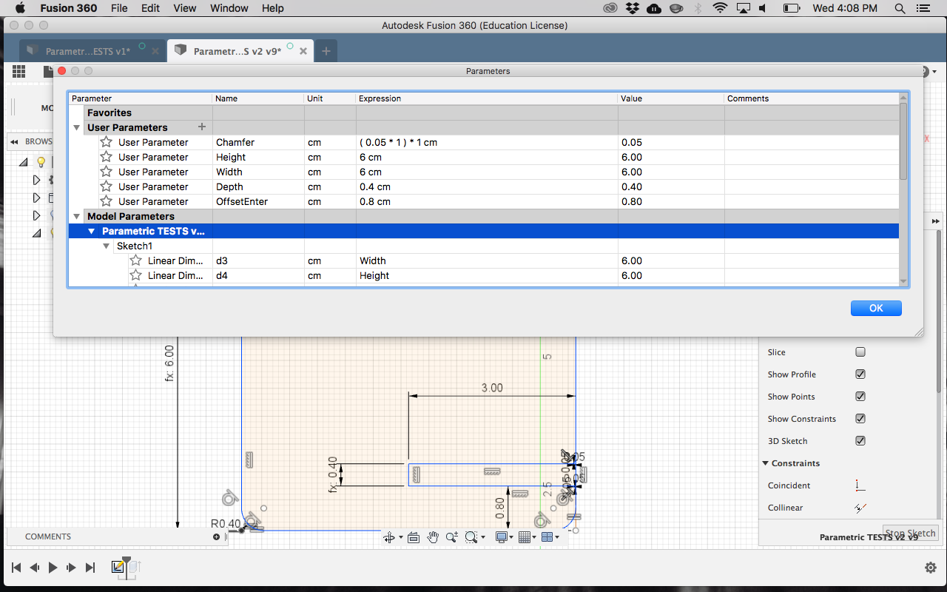Viewport: 947px width, 592px height.
Task: Pick the Coincident constraint icon
Action: tap(860, 485)
